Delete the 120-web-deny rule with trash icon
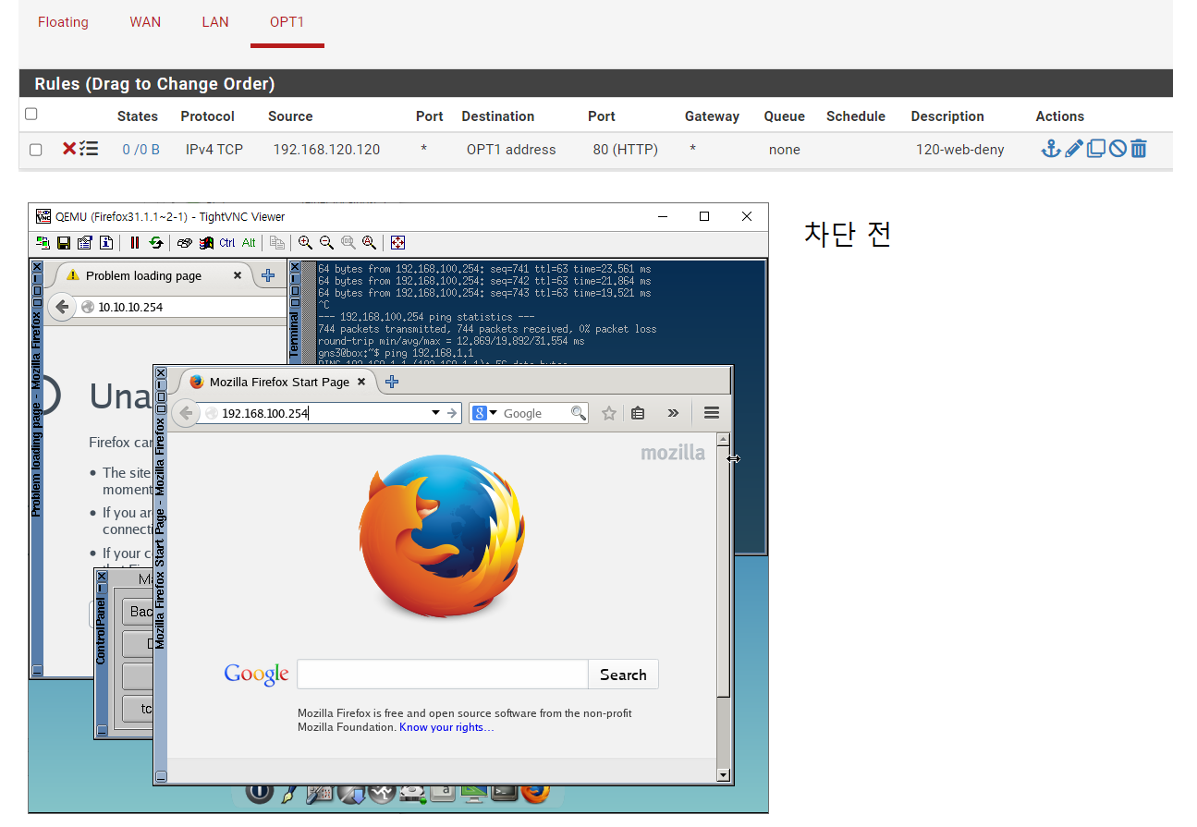 [1139, 149]
